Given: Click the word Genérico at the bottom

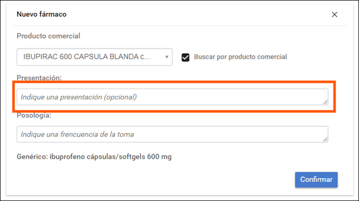Looking at the screenshot, I should [x=32, y=157].
